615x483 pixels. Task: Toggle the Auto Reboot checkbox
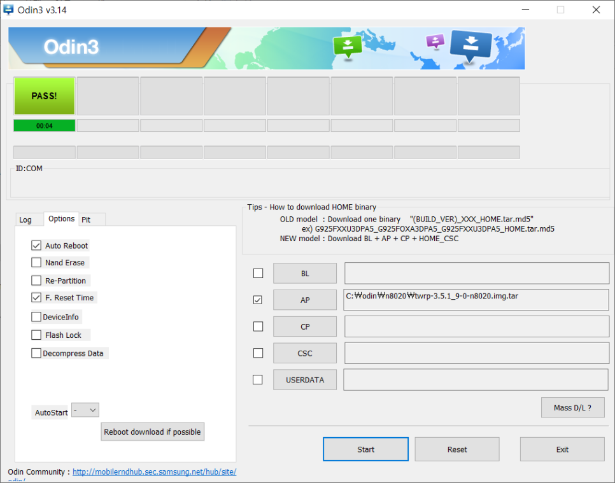(36, 246)
